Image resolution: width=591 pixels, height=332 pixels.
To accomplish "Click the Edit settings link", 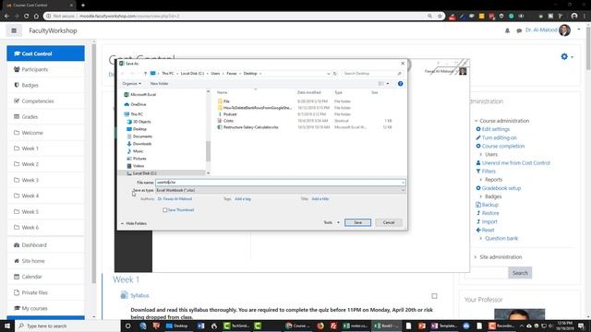I will 495,129.
